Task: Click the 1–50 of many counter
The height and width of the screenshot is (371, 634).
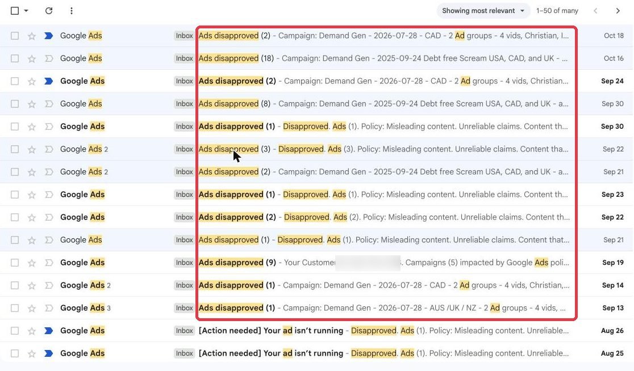Action: click(x=557, y=11)
